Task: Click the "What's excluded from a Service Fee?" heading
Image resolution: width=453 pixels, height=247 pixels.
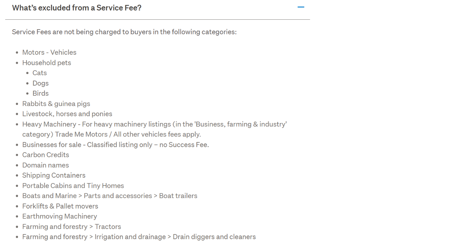Action: point(77,8)
